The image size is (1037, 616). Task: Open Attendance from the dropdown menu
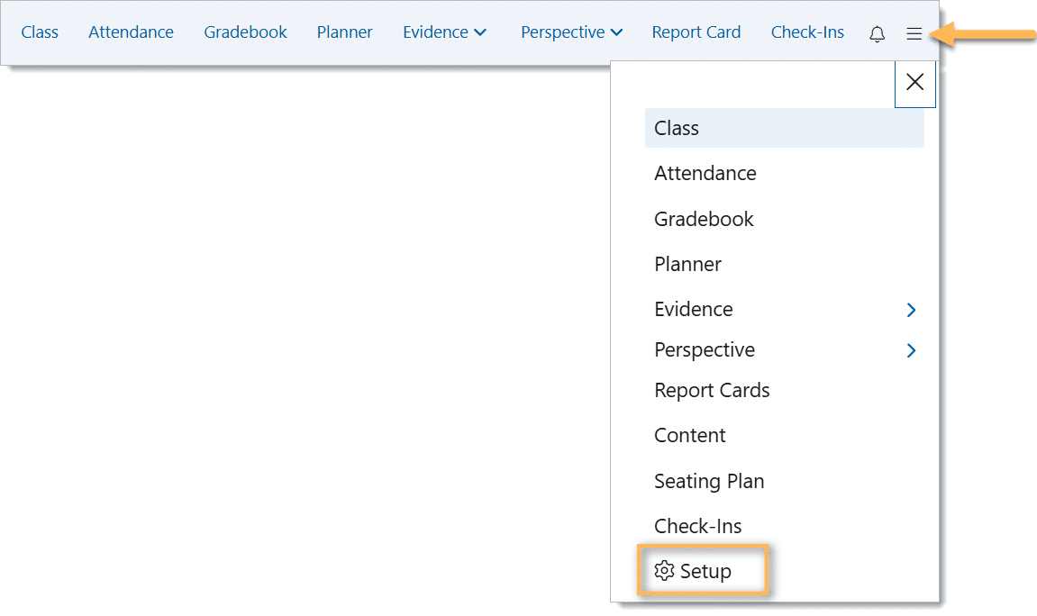pyautogui.click(x=705, y=173)
